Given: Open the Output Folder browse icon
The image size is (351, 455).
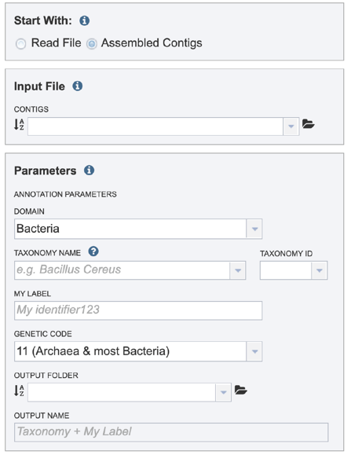Looking at the screenshot, I should [240, 390].
